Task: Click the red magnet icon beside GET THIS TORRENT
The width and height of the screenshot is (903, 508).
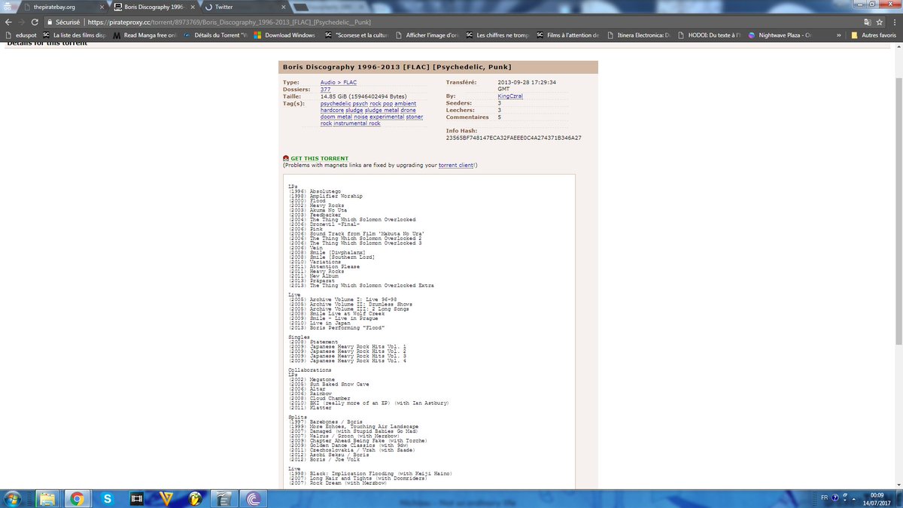Action: click(286, 159)
